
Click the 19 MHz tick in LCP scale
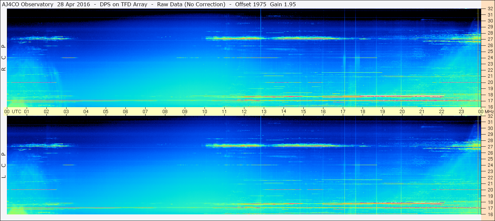490,196
